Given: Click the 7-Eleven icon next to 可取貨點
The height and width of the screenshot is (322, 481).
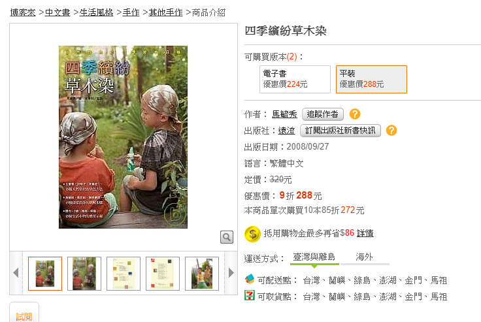Looking at the screenshot, I should [250, 295].
